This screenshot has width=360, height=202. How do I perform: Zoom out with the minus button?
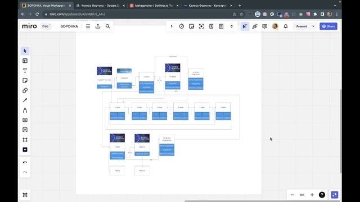[292, 195]
